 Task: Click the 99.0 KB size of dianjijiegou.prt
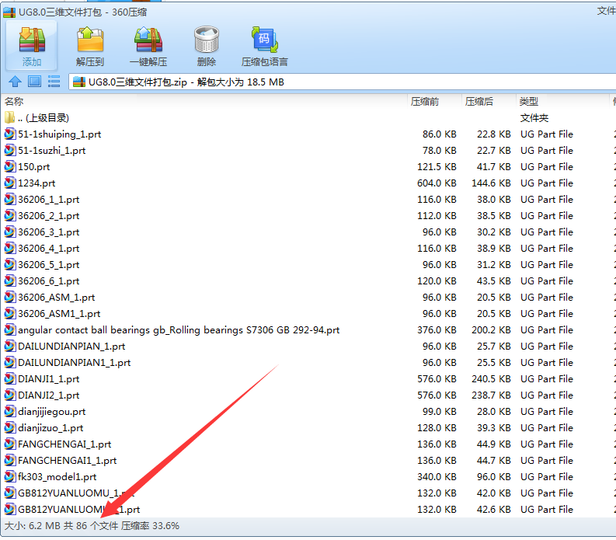coord(439,411)
